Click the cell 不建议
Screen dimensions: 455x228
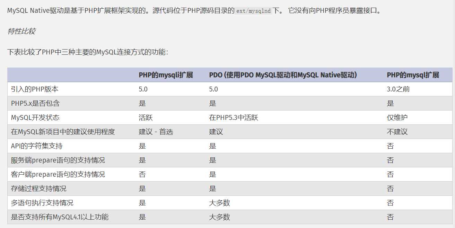[397, 132]
